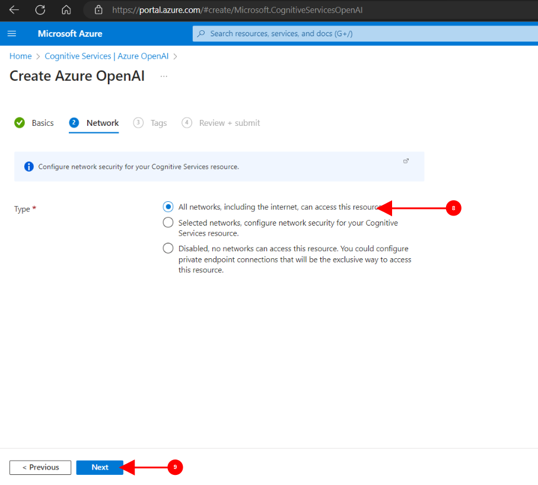Click the site lock icon in address bar

coord(99,10)
